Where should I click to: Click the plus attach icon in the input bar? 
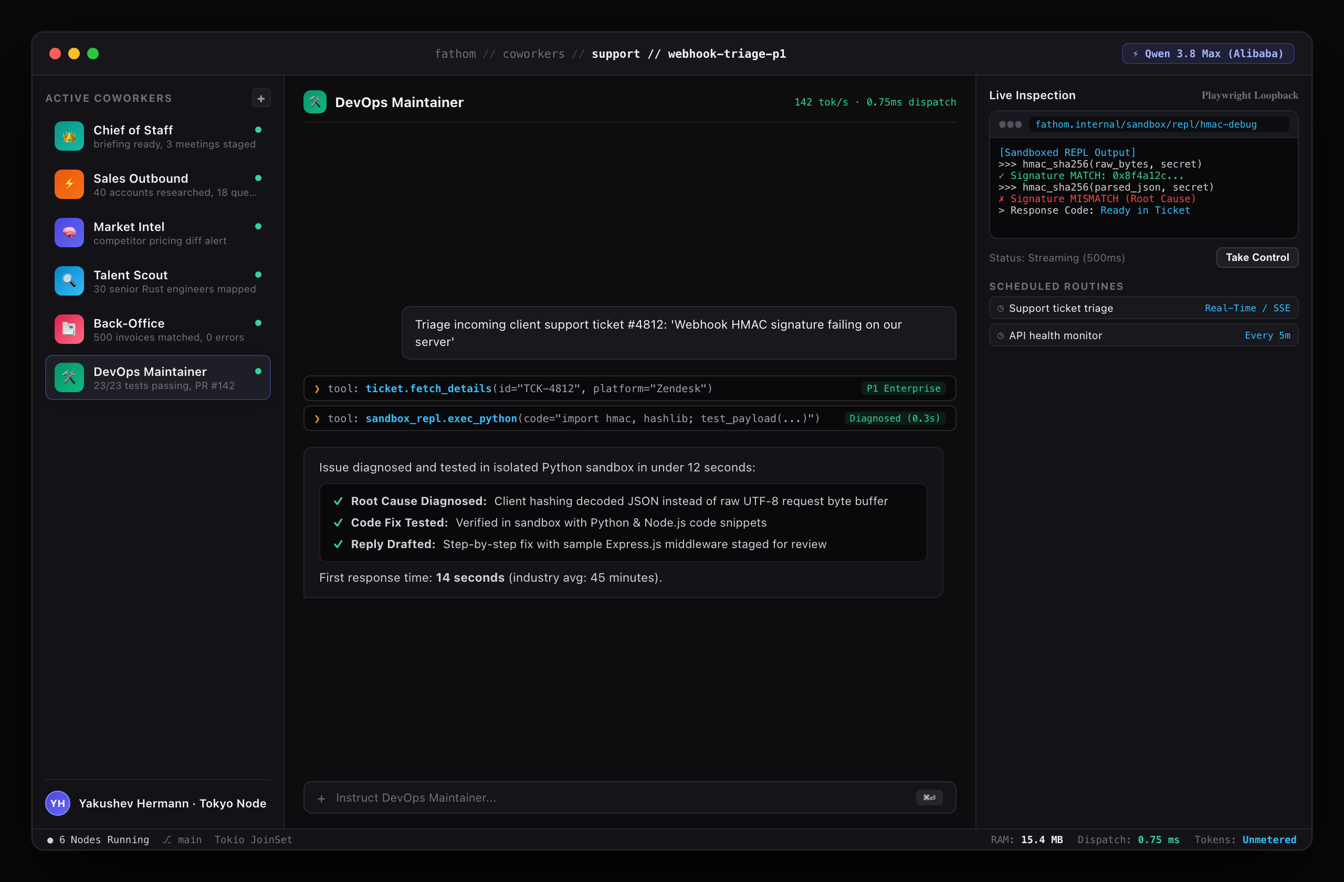click(x=321, y=798)
